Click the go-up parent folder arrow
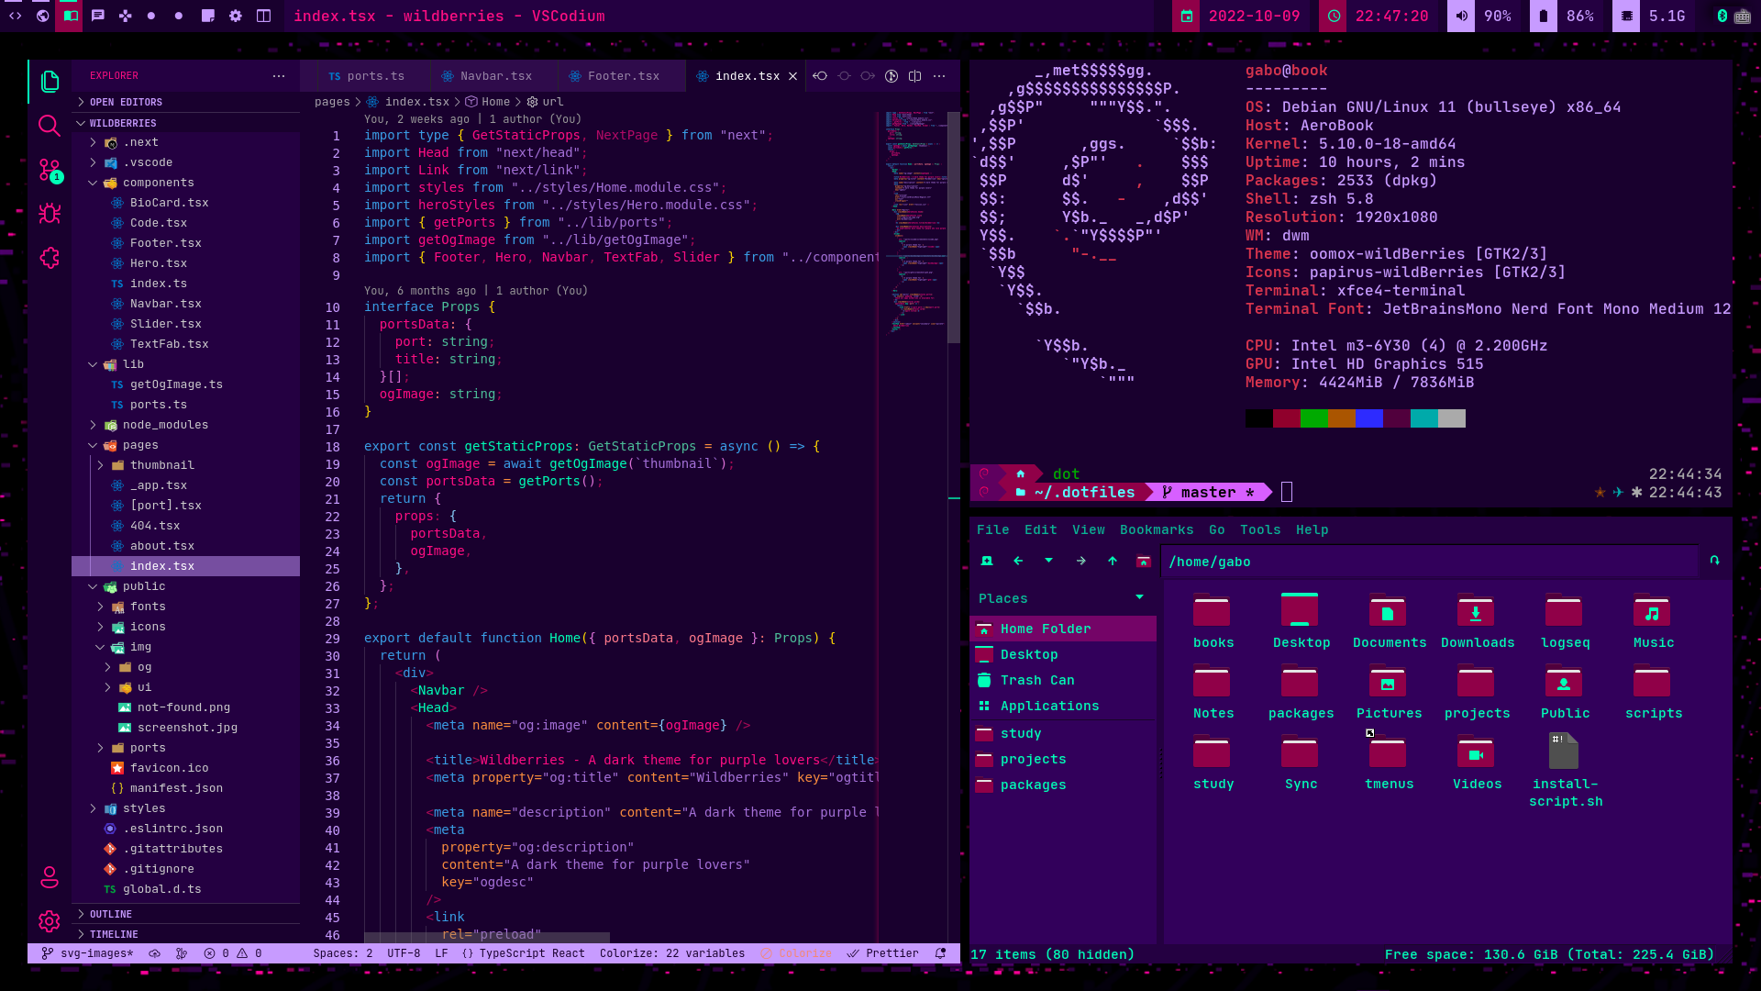The image size is (1761, 991). point(1113,562)
